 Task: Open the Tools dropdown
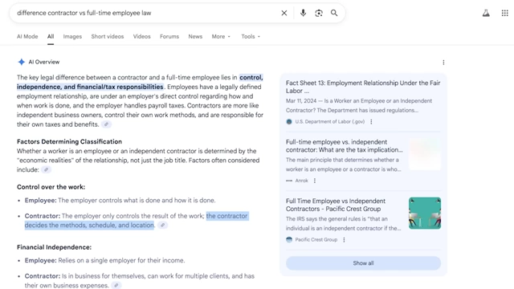[x=251, y=37]
